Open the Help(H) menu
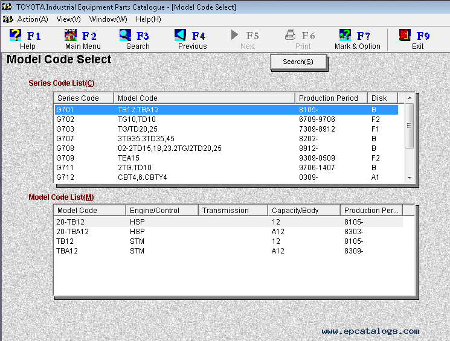The image size is (450, 341). coord(149,19)
